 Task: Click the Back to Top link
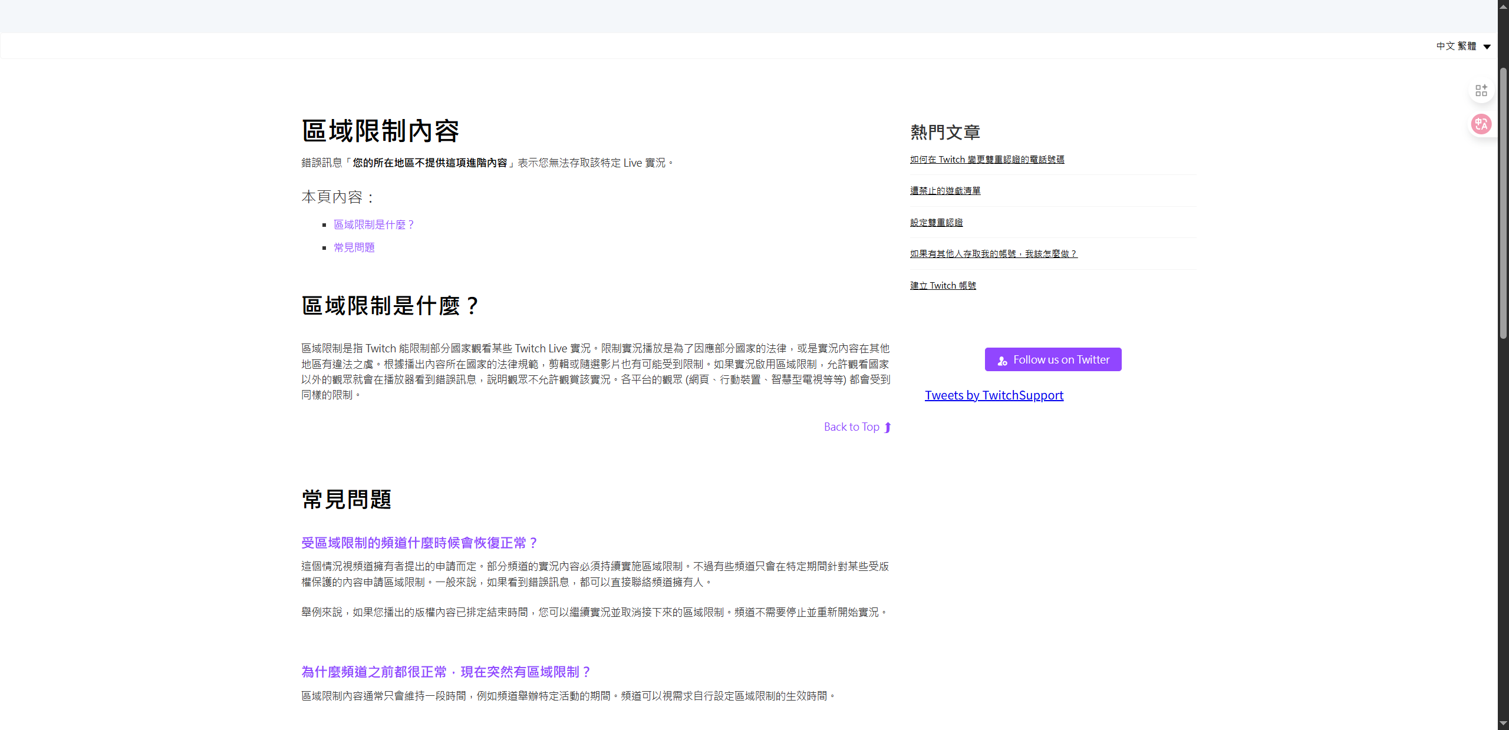[851, 427]
